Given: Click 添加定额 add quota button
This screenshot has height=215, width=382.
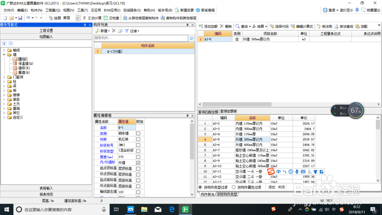Looking at the screenshot, I should click(x=208, y=26).
